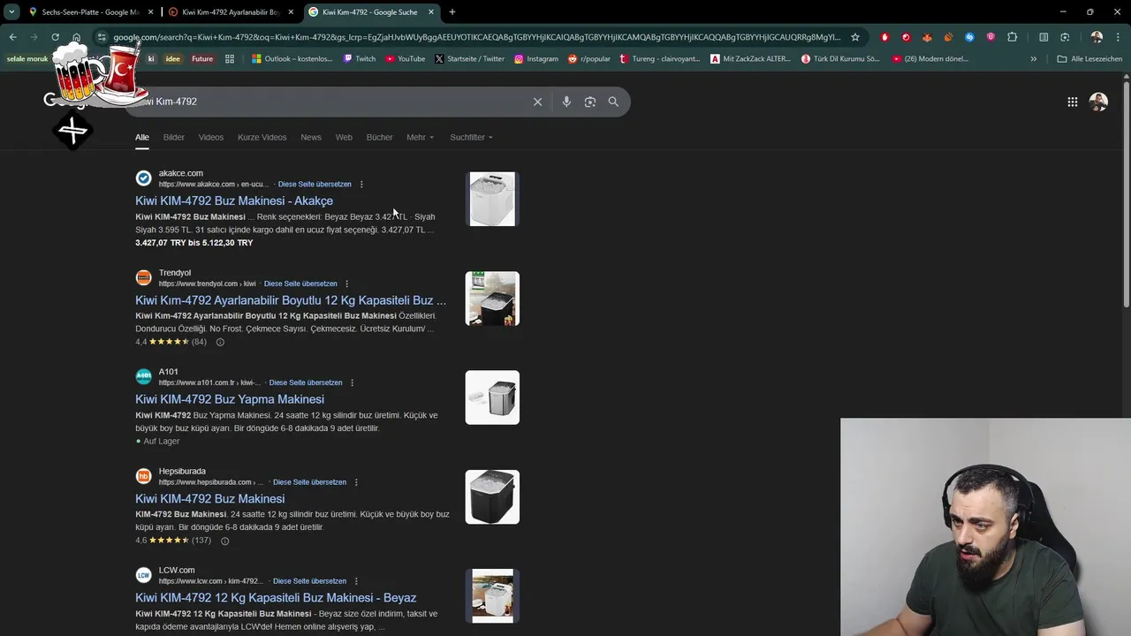Open the Shazam extension icon
This screenshot has height=636, width=1131.
pos(969,37)
